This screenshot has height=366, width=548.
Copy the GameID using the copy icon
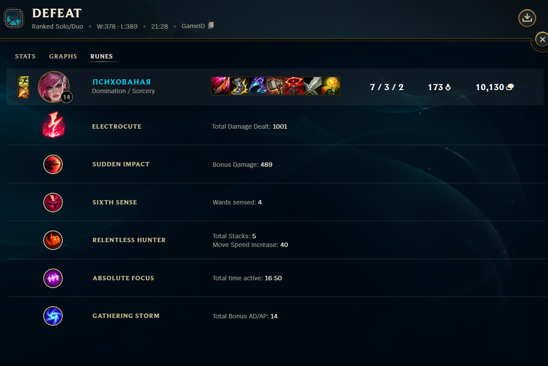pyautogui.click(x=211, y=26)
